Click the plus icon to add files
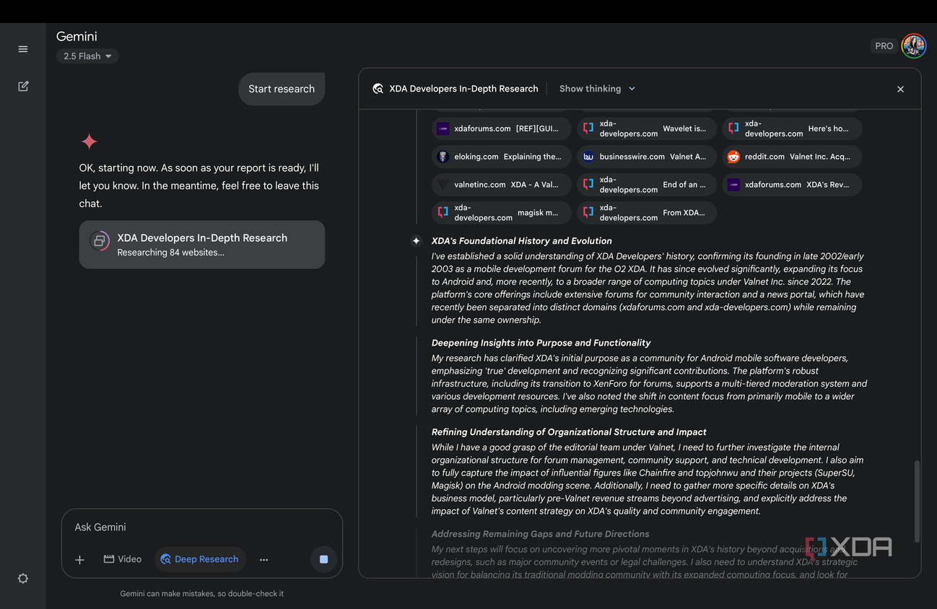 point(80,560)
